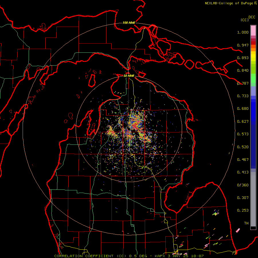This screenshot has height=258, width=258.
Task: Click the 50 NMI range ring label
Action: 129,76
